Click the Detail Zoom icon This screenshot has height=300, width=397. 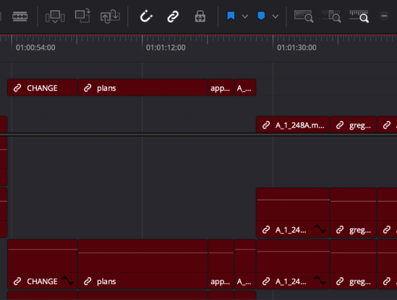coord(331,17)
